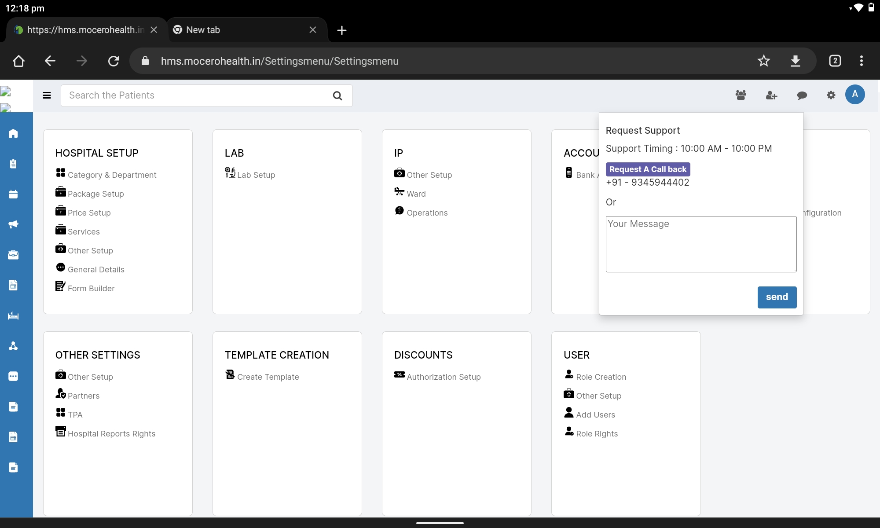This screenshot has height=528, width=880.
Task: Open the group users icon in header
Action: tap(741, 95)
